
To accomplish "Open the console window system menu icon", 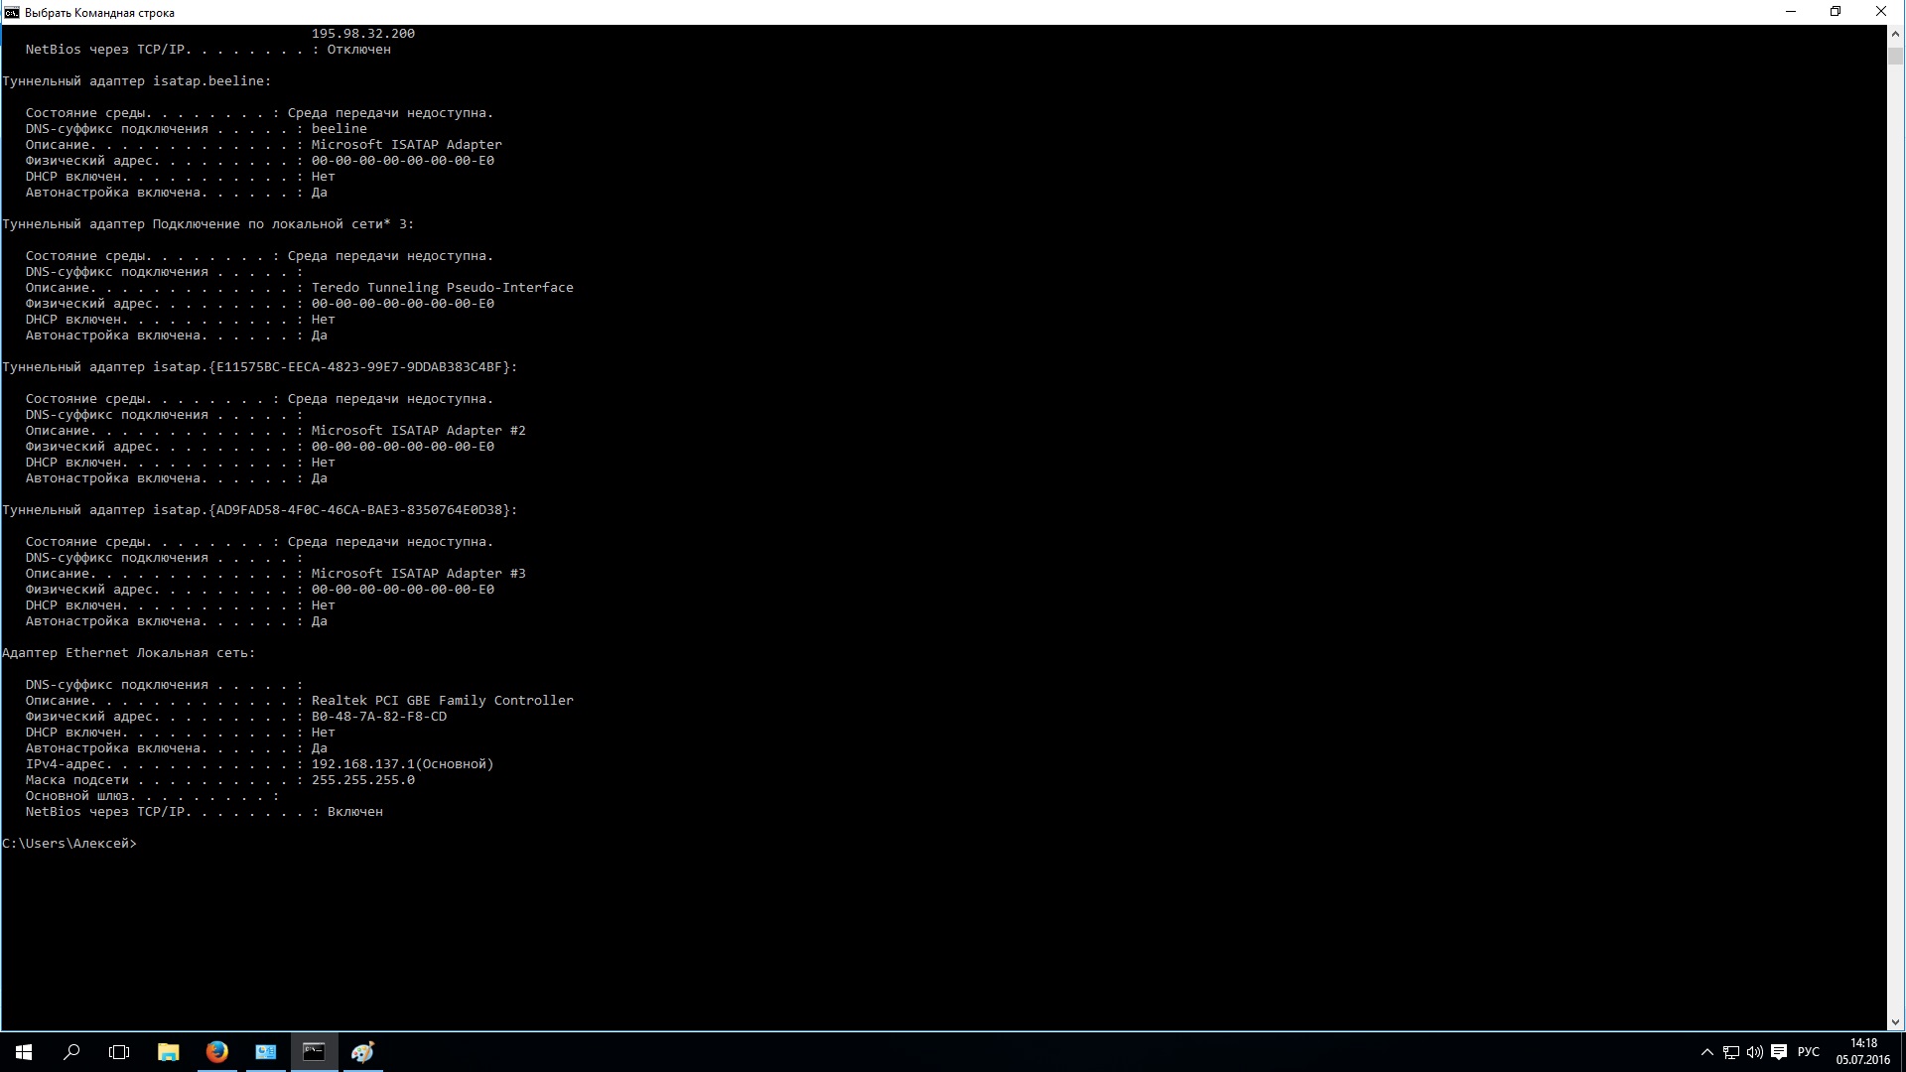I will coord(12,12).
